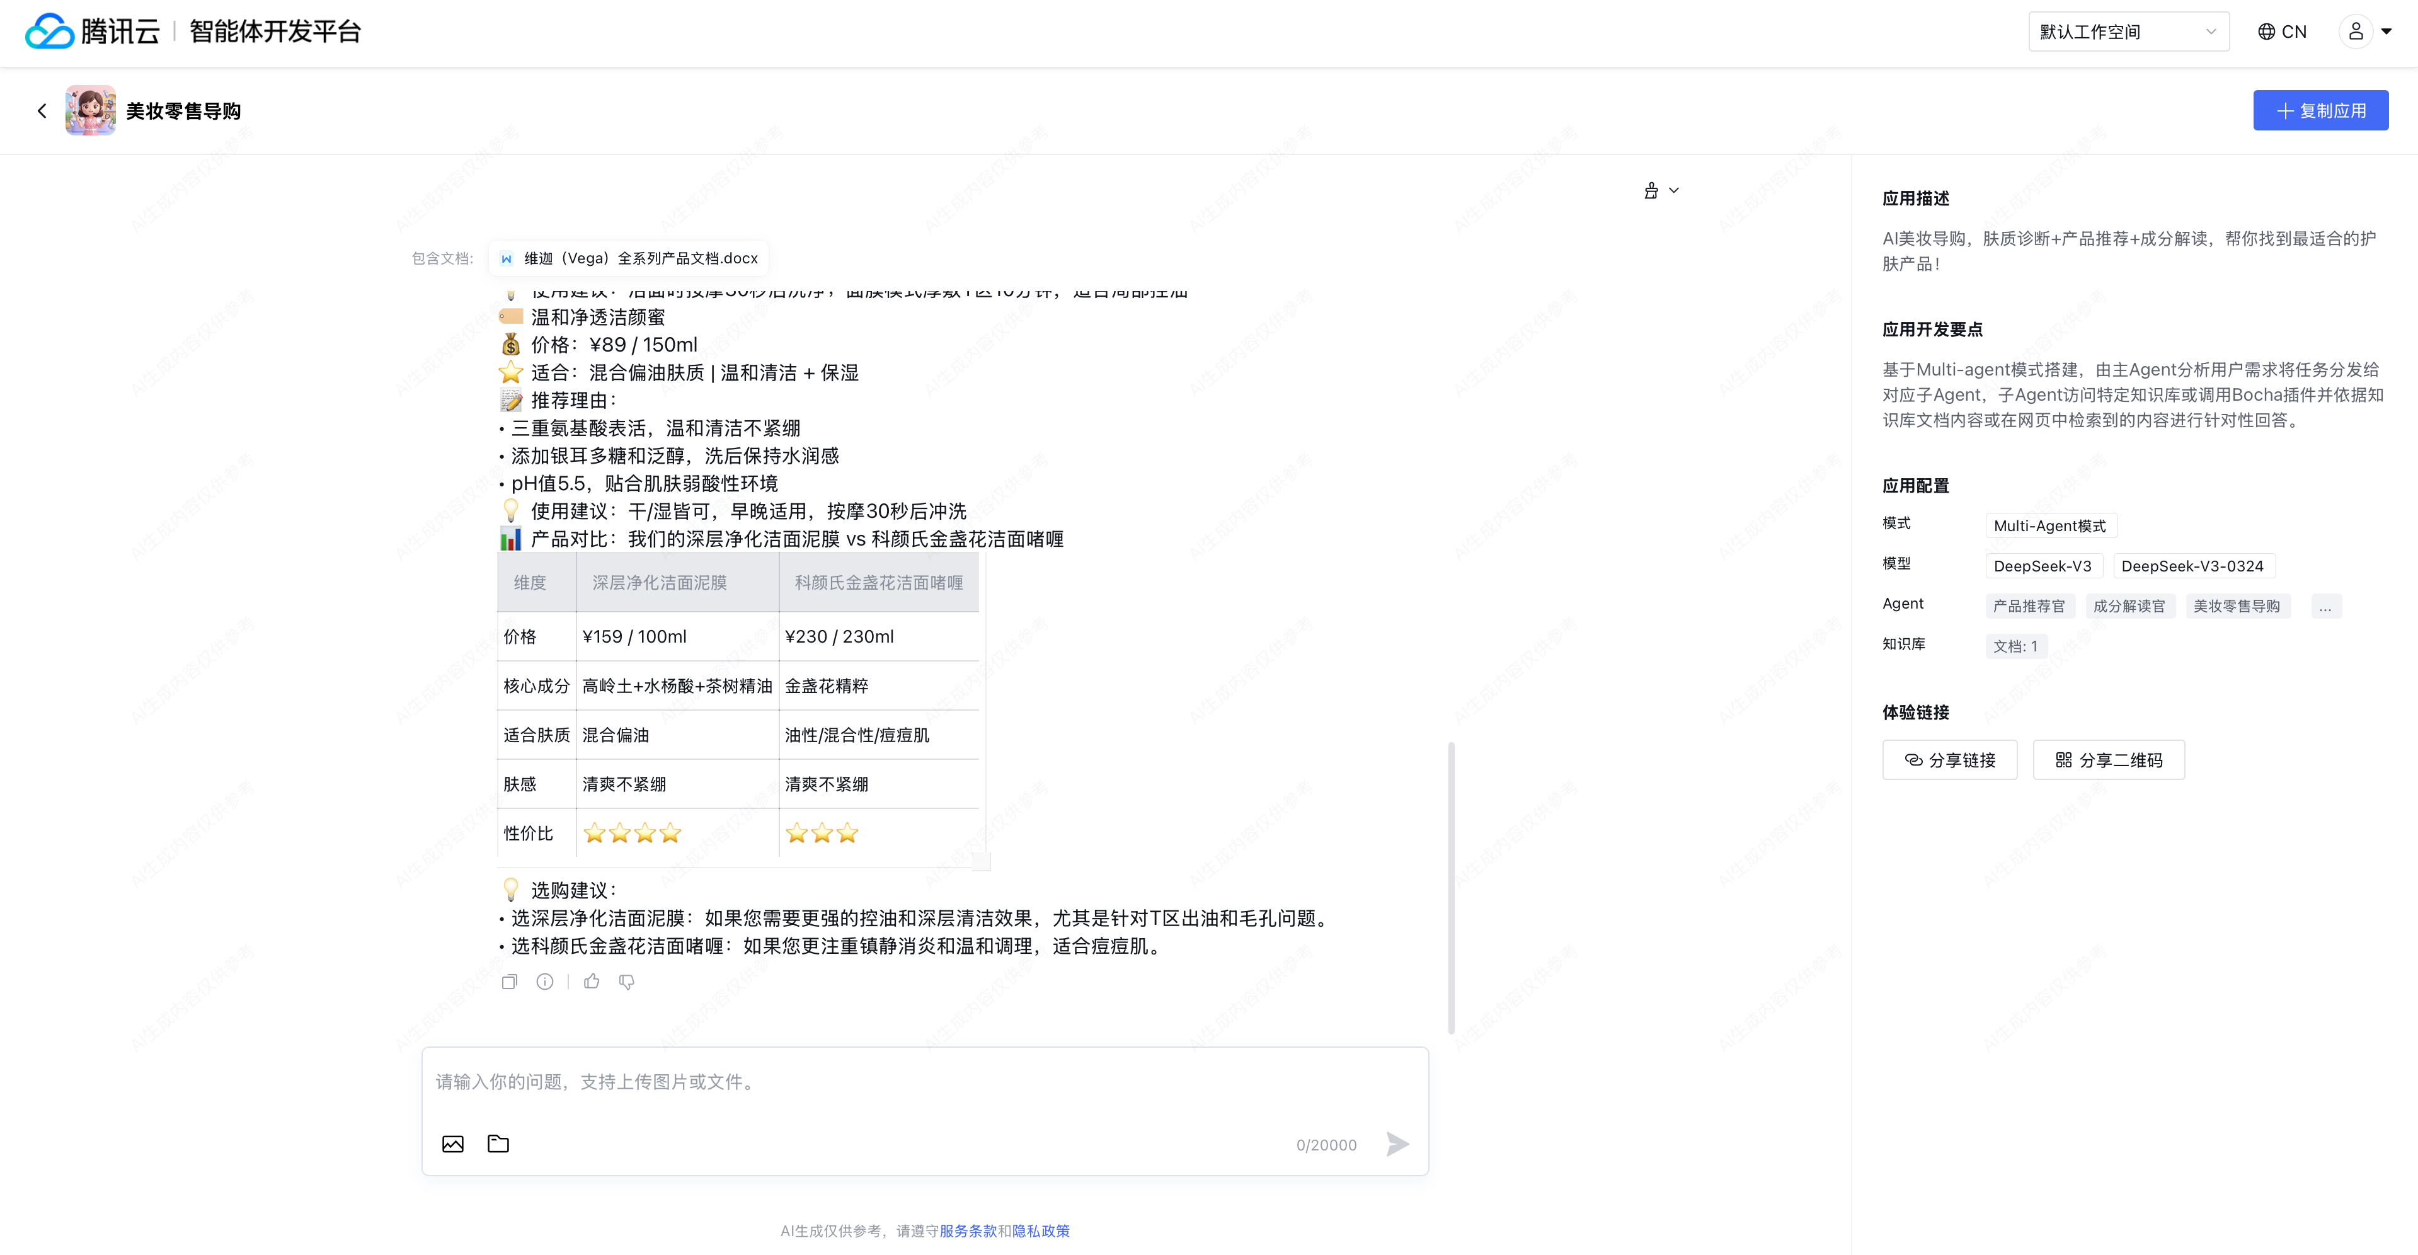Image resolution: width=2418 pixels, height=1255 pixels.
Task: Click the back arrow beside 美妆零售导购
Action: coord(42,111)
